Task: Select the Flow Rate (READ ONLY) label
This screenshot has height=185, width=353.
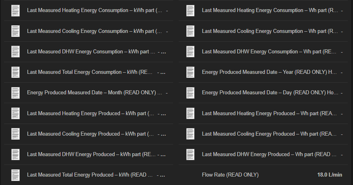Action: click(x=230, y=175)
